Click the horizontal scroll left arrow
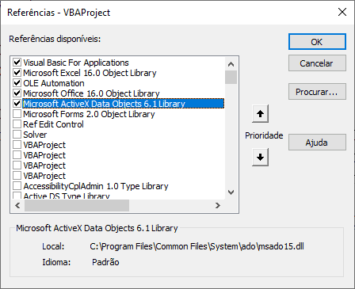The width and height of the screenshot is (355, 289). tap(17, 205)
